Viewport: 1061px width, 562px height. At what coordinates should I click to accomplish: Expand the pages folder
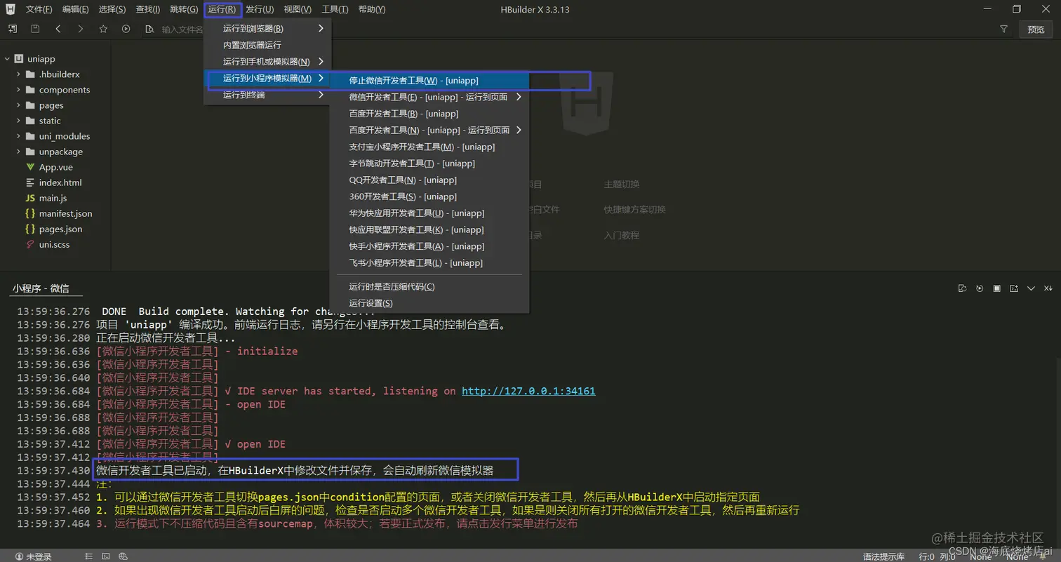click(18, 105)
